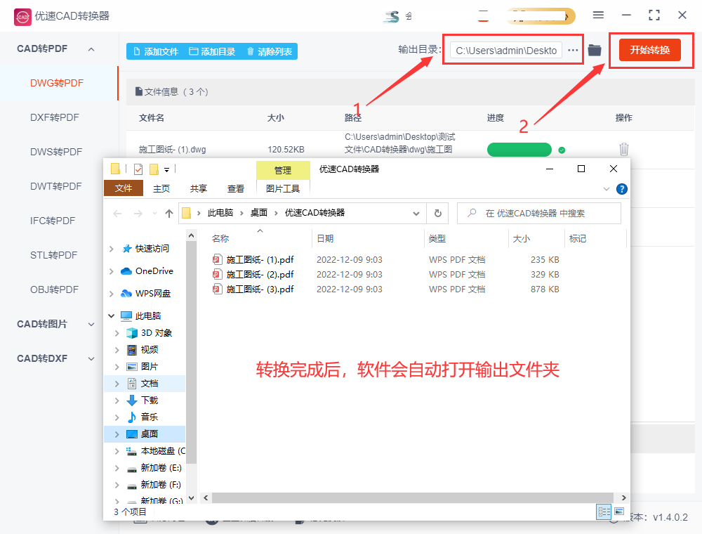This screenshot has width=702, height=534.
Task: Click properties icon in Explorer quick access toolbar
Action: 138,169
